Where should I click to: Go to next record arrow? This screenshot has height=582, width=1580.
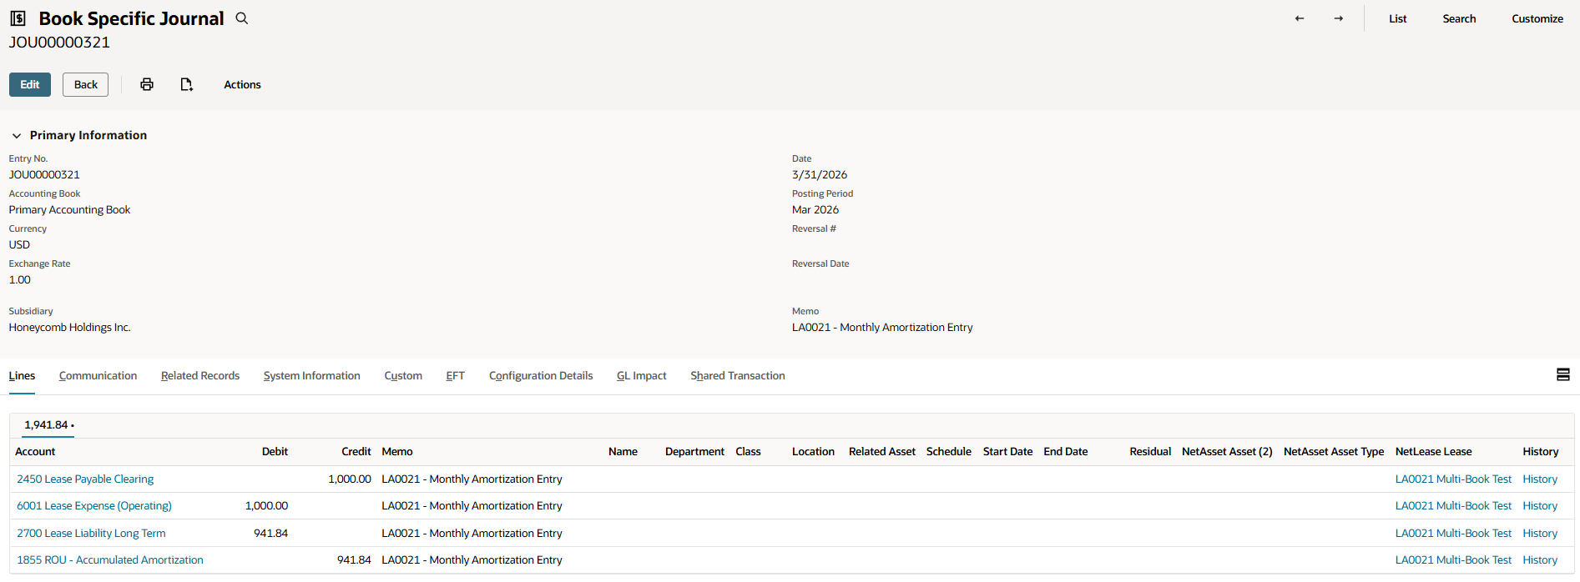1339,18
